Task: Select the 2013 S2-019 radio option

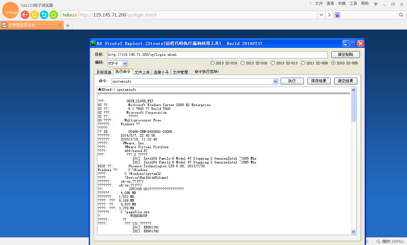Action: [224, 63]
